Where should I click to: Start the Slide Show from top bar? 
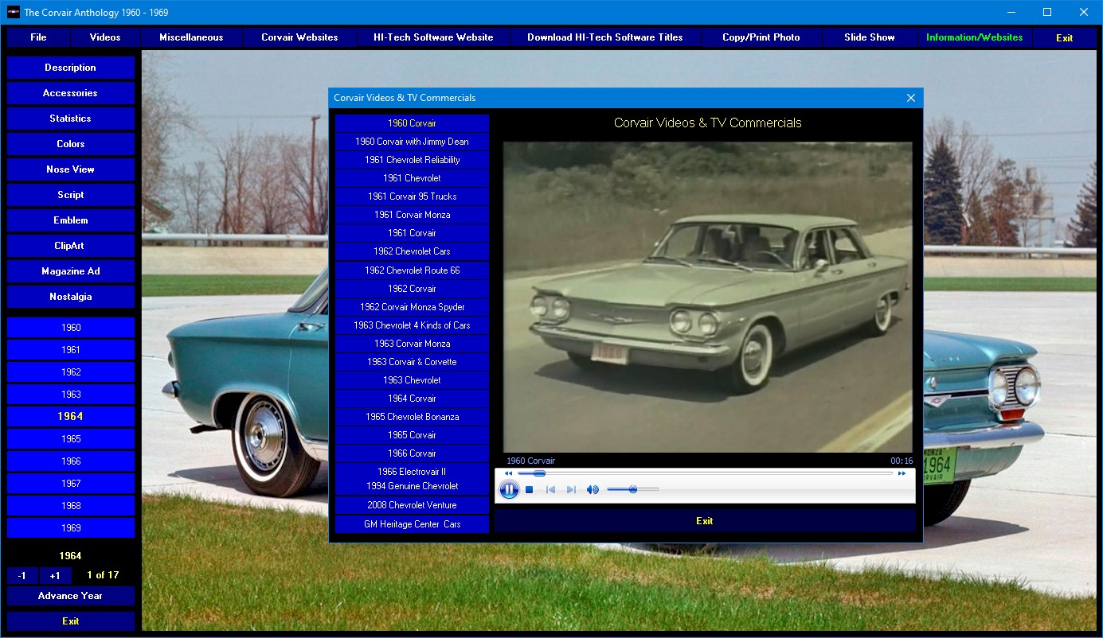[870, 37]
